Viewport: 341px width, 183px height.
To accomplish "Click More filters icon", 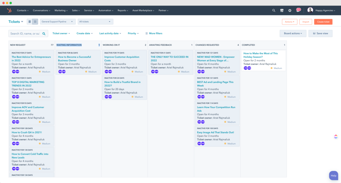I will coord(147,34).
